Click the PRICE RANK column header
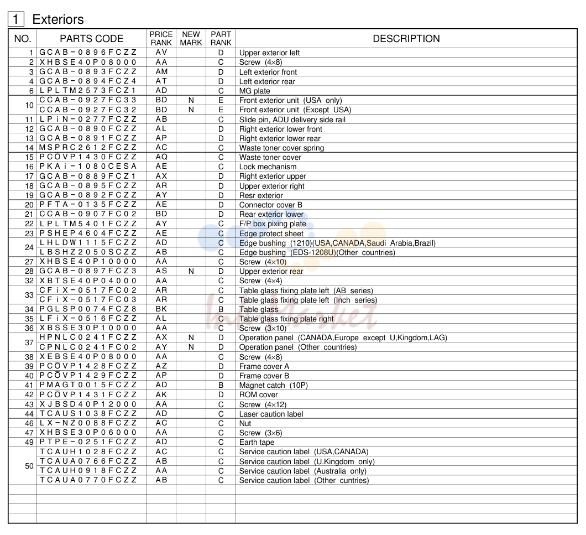586x535 pixels. click(x=161, y=39)
